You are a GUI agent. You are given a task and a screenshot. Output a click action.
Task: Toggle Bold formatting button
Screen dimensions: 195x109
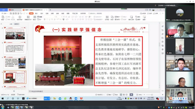coord(45,19)
